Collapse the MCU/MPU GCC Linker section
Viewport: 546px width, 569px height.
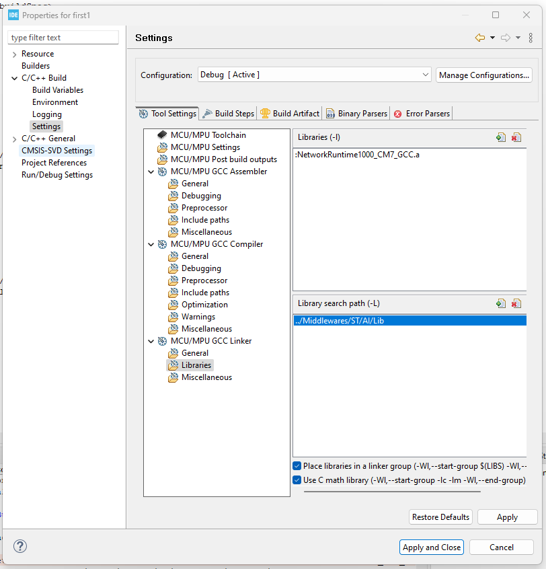tap(151, 340)
